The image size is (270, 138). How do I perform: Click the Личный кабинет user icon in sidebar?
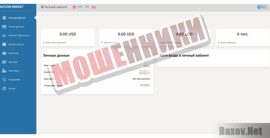4,18
